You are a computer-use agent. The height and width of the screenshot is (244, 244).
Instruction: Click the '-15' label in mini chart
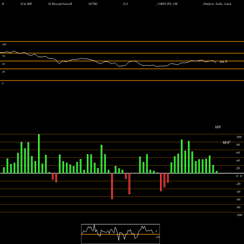157,237
